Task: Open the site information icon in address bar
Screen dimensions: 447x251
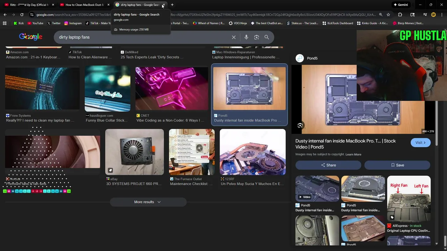Action: point(32,15)
